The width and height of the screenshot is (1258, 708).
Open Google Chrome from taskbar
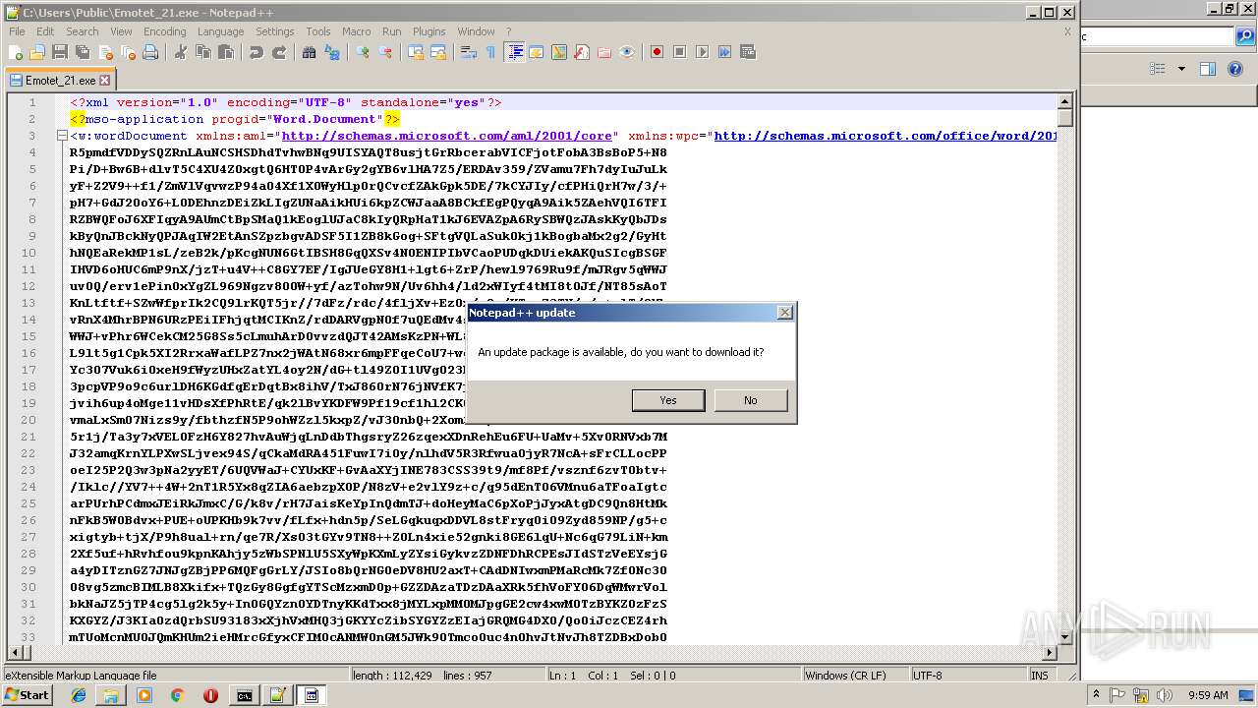(177, 695)
